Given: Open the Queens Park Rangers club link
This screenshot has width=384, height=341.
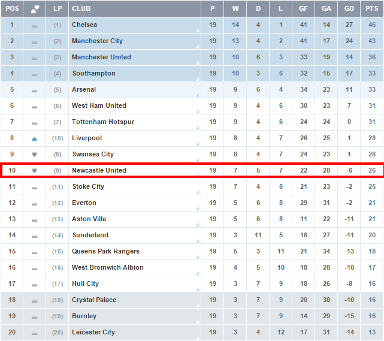Looking at the screenshot, I should pyautogui.click(x=105, y=252).
